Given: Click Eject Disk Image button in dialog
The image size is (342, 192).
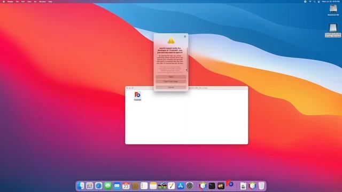Looking at the screenshot, I should click(x=171, y=82).
